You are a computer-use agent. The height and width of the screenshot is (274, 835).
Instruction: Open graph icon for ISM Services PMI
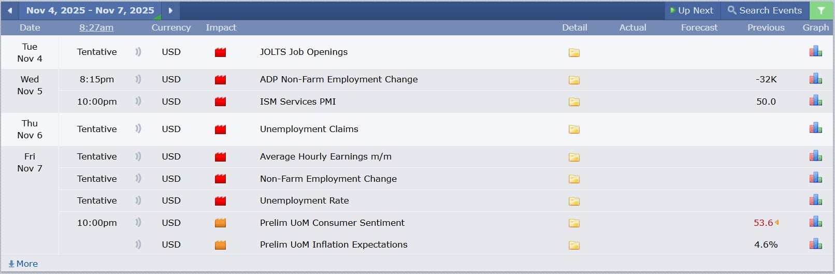click(815, 101)
